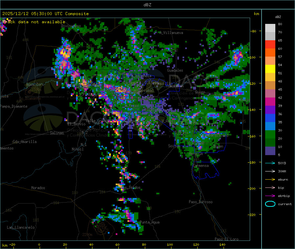Screen dimensions: 295x249
Task: Click the Paso_Barroso map label
Action: (x=201, y=202)
